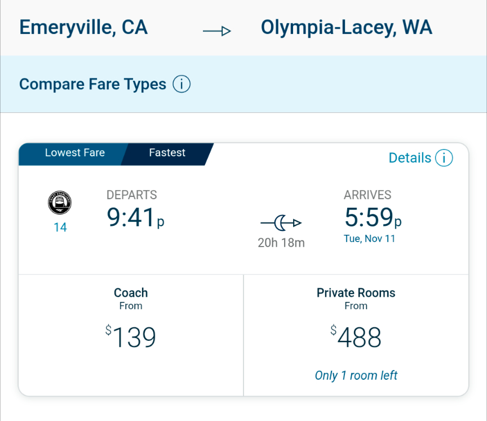Click the 20h 18m duration label
Image resolution: width=487 pixels, height=421 pixels.
point(281,243)
